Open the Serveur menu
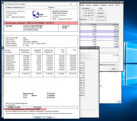 pyautogui.click(x=88, y=5)
